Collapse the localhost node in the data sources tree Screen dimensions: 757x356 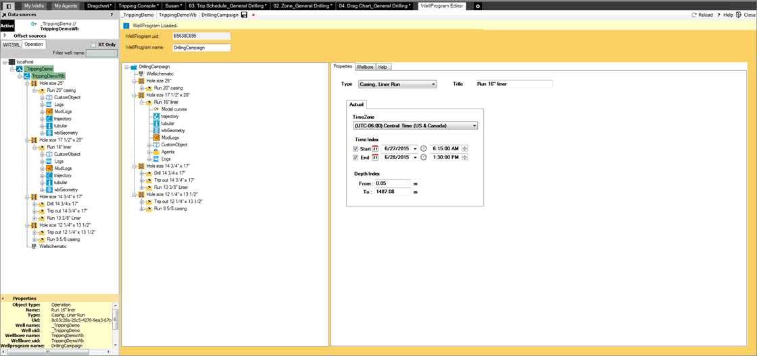pos(4,62)
